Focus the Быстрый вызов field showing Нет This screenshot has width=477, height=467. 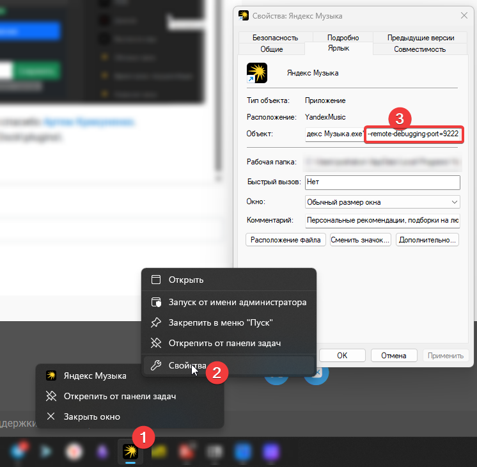pyautogui.click(x=382, y=182)
